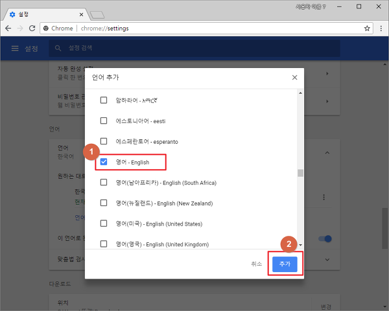
Task: Open password management arrow
Action: pos(327,101)
